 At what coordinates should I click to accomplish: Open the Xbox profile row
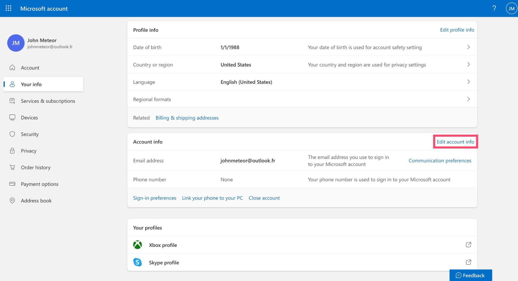click(x=302, y=245)
